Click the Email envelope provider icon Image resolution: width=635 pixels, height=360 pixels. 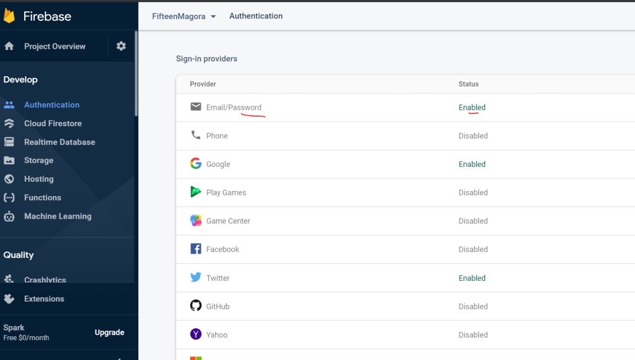(196, 106)
